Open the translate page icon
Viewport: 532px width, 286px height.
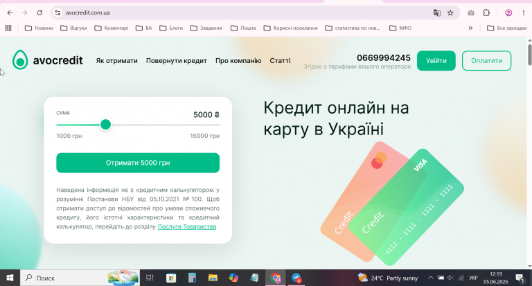tap(437, 13)
